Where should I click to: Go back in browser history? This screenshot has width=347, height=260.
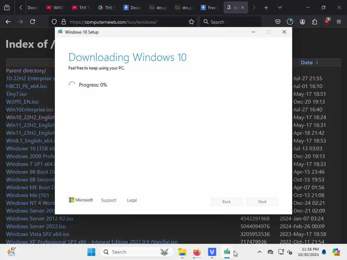[8, 22]
